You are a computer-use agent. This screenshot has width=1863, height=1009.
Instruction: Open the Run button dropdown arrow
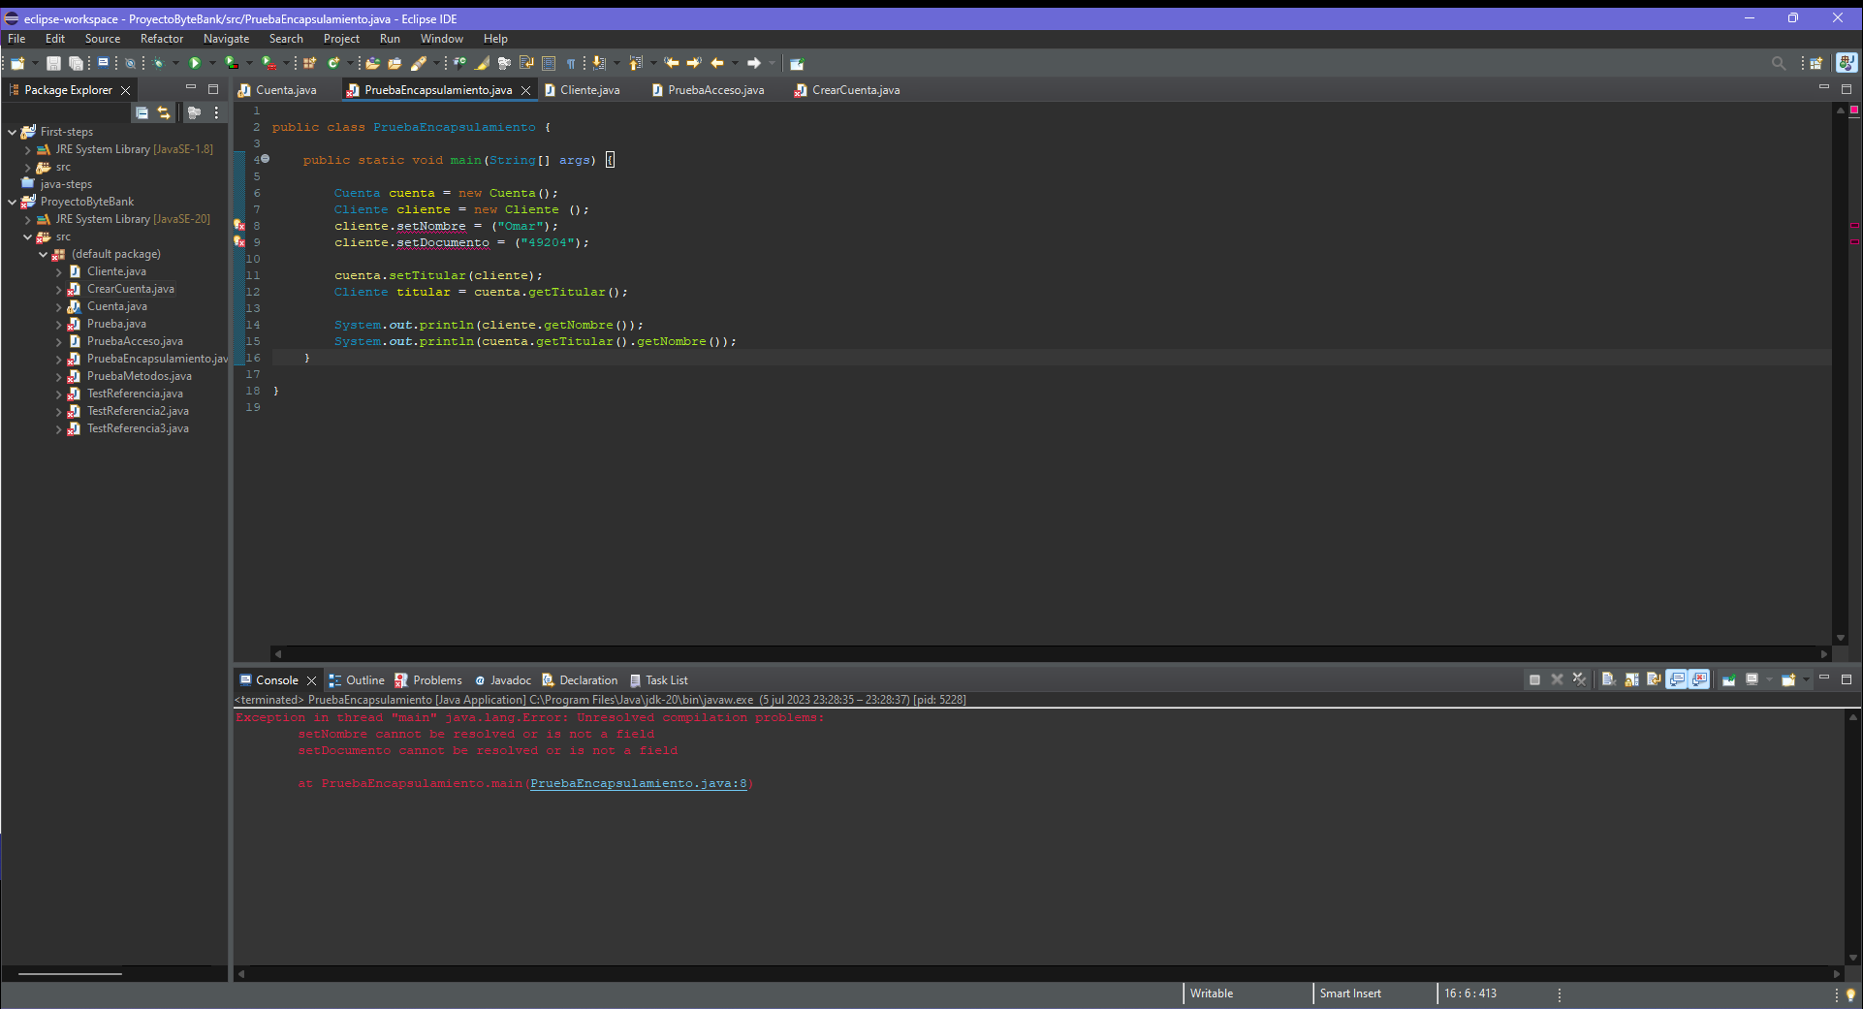[x=212, y=63]
